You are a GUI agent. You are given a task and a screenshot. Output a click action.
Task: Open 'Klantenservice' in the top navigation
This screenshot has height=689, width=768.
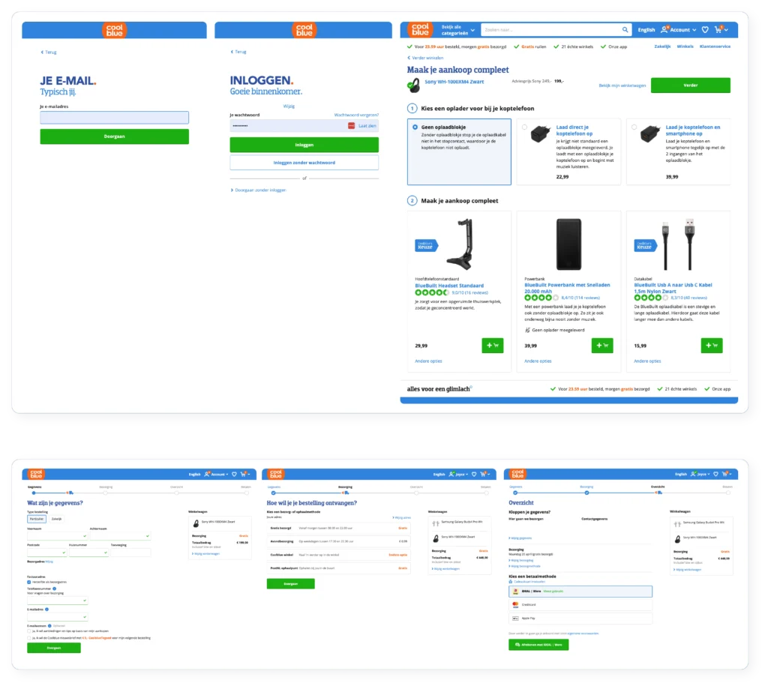(714, 46)
